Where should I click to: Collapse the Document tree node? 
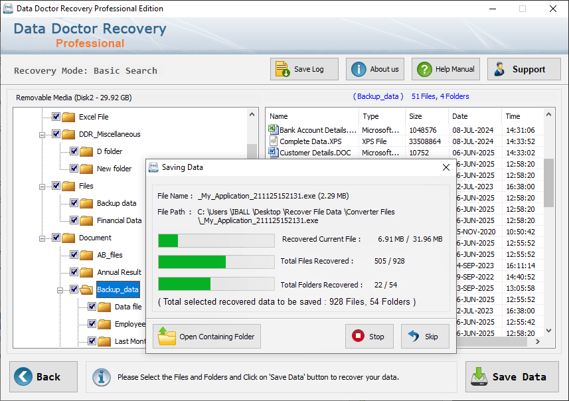(42, 238)
